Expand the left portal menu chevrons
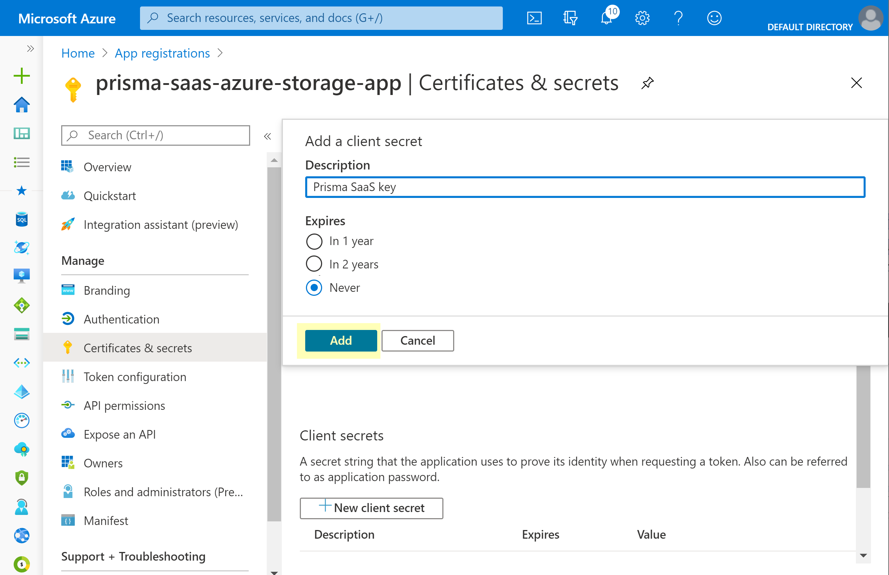The width and height of the screenshot is (889, 575). click(x=30, y=49)
